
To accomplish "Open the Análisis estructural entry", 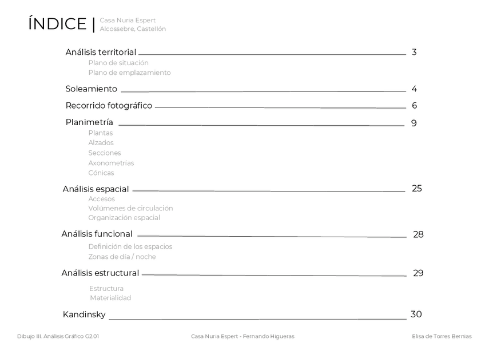I will click(x=100, y=273).
